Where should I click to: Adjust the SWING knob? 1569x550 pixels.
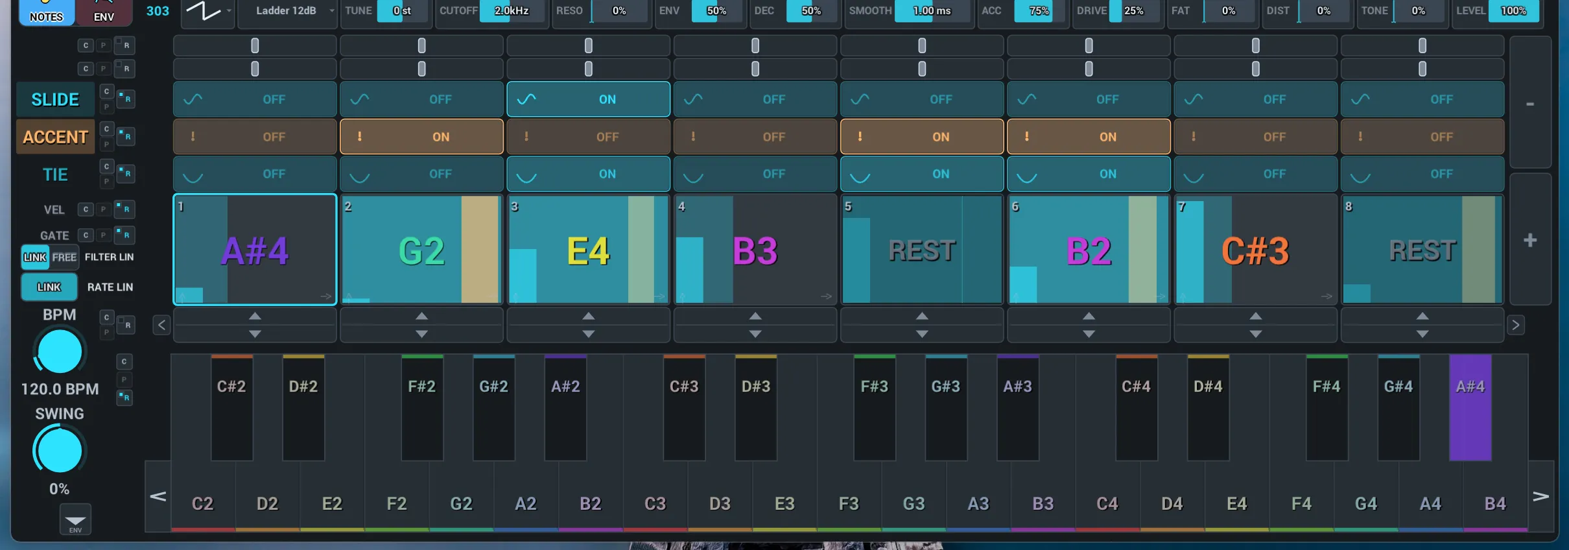click(59, 450)
